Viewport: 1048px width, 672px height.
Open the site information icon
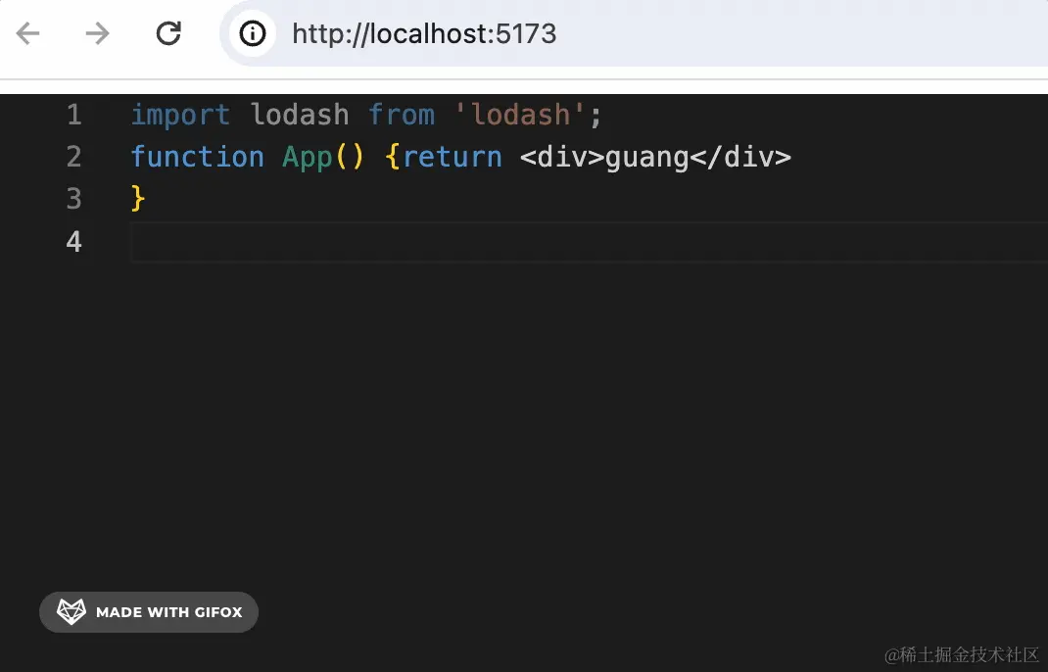coord(253,33)
